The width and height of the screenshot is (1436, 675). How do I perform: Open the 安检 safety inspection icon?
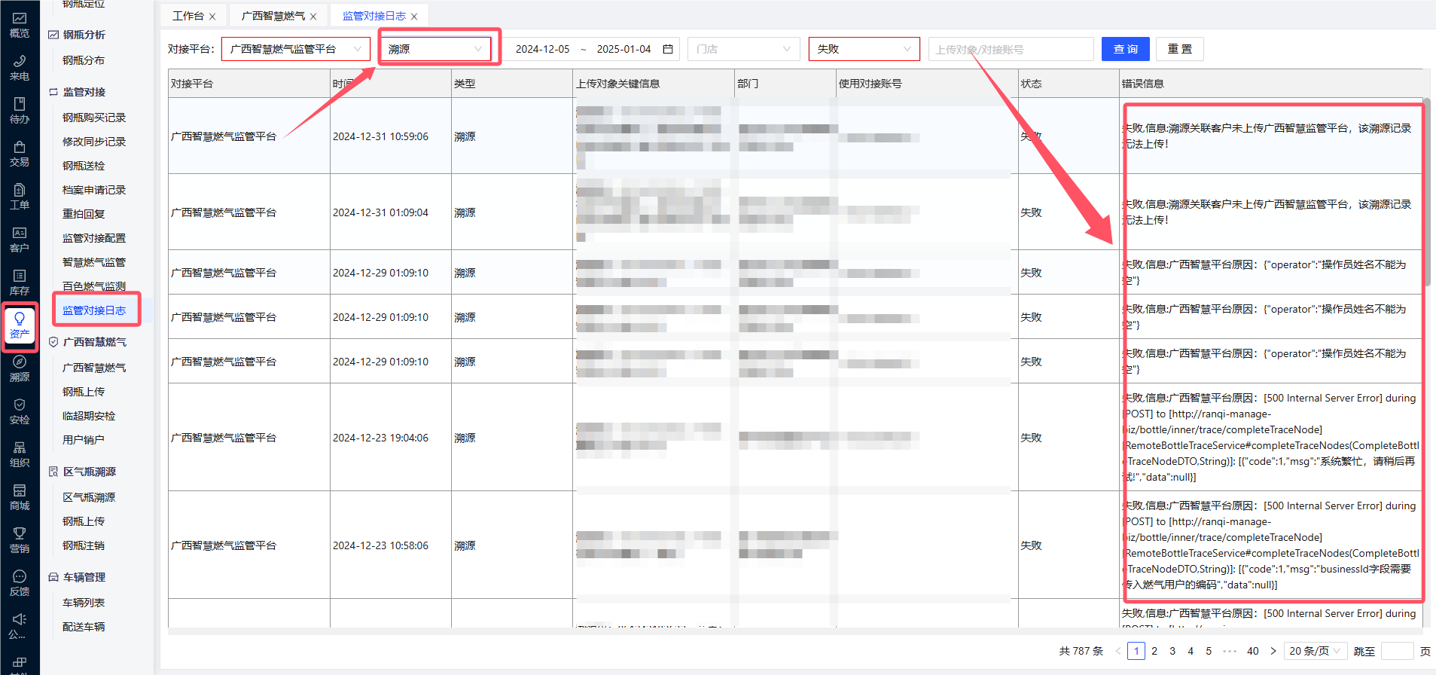click(x=20, y=411)
